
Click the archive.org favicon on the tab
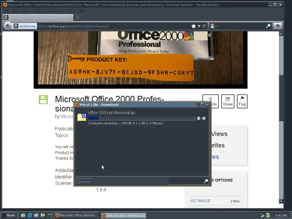point(6,17)
